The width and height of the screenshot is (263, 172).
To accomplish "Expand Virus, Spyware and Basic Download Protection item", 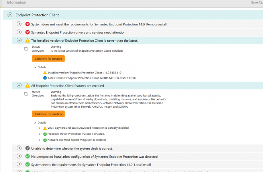I will click(39, 128).
